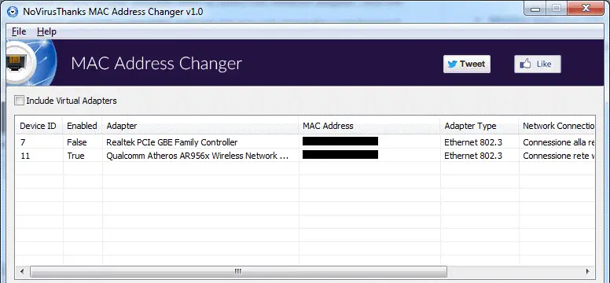Select the Qualcomm Atheros AR956x adapter row
Image resolution: width=610 pixels, height=283 pixels.
click(305, 156)
